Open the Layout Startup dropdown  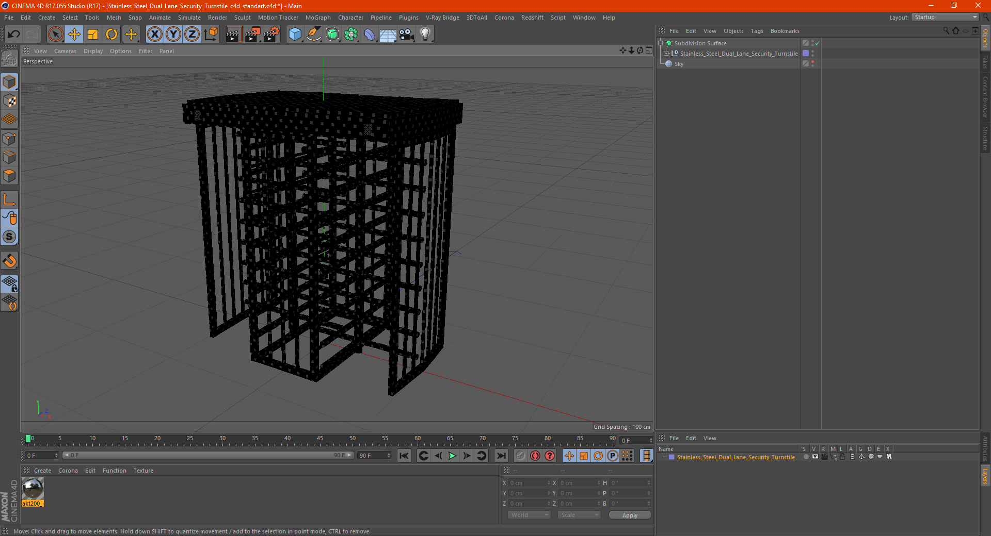[x=946, y=17]
